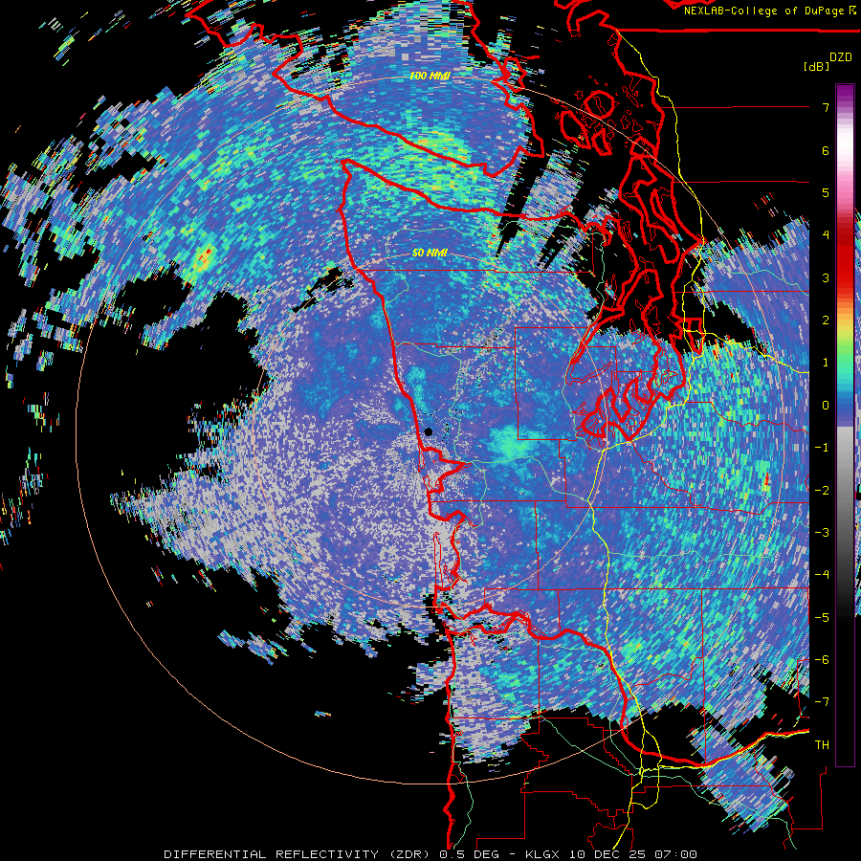This screenshot has height=861, width=861.
Task: Click the NEXLAB-College of DuPage header text
Action: tap(766, 11)
